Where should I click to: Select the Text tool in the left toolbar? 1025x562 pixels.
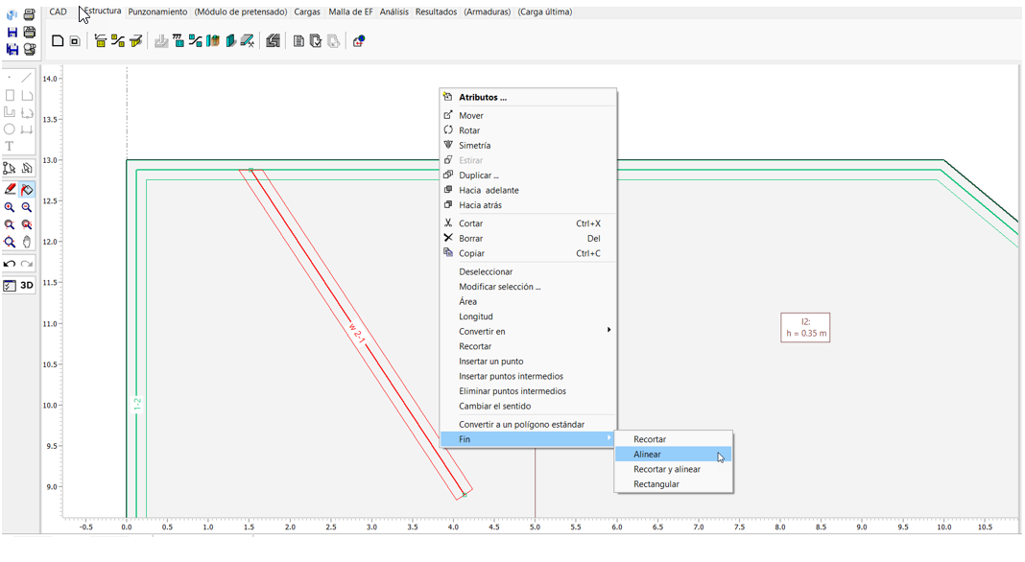10,146
